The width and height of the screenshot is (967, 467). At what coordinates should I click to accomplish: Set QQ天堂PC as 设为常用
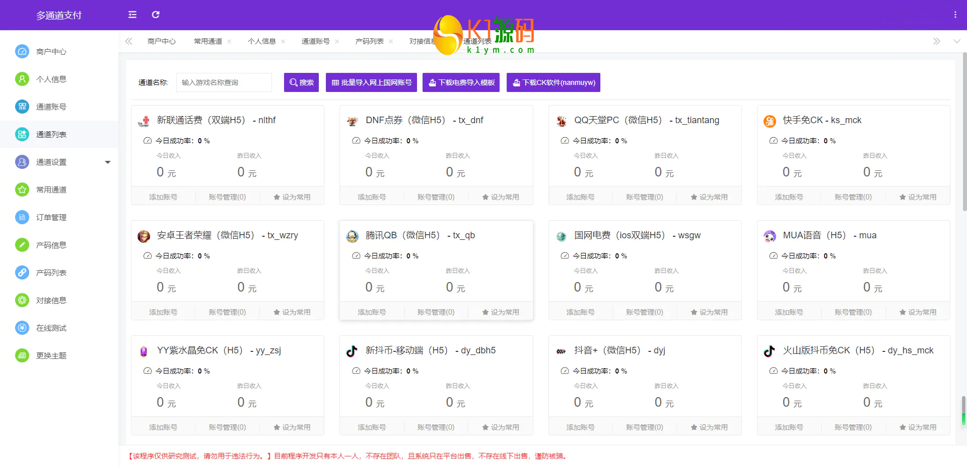click(x=709, y=197)
